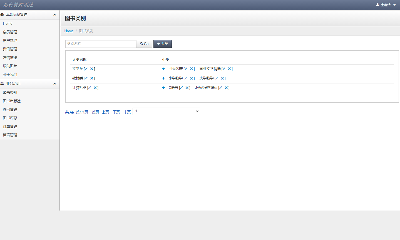Select 订单管理 in the sidebar
This screenshot has width=400, height=240.
[10, 126]
